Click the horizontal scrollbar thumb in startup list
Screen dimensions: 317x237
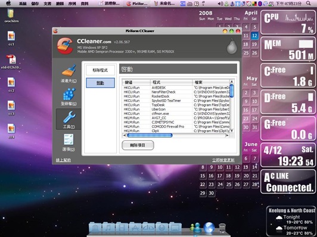[150, 135]
